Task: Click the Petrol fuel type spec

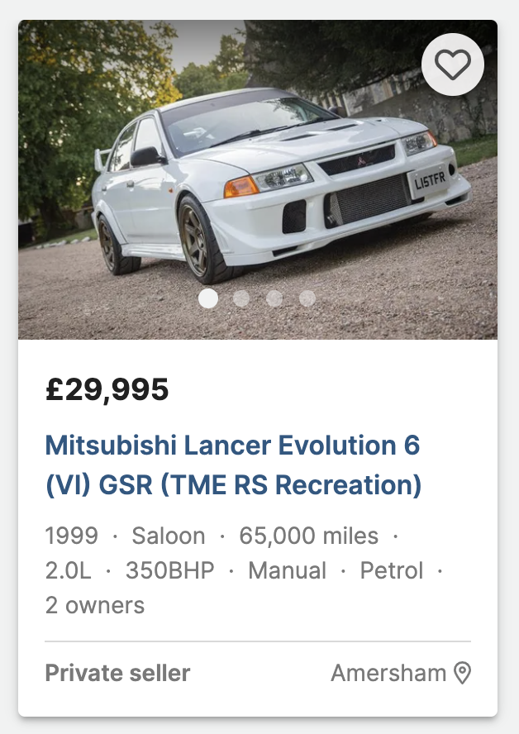Action: [392, 570]
